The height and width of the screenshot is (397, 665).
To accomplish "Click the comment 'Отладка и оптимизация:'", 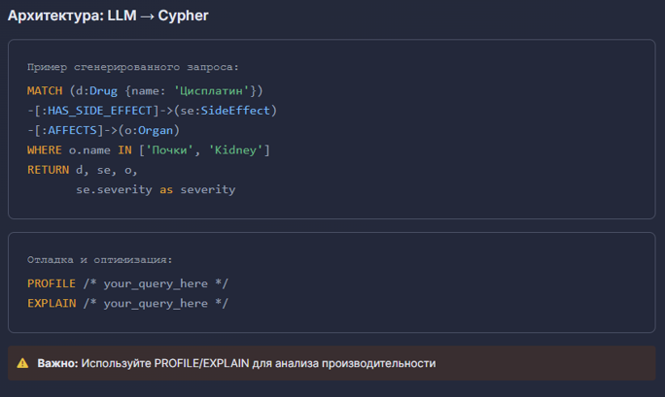I will pos(100,260).
